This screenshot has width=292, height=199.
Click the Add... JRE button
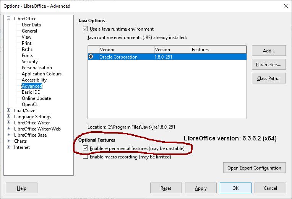click(x=269, y=51)
